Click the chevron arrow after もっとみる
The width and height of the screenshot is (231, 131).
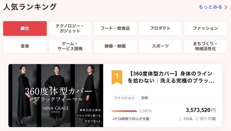tap(226, 7)
